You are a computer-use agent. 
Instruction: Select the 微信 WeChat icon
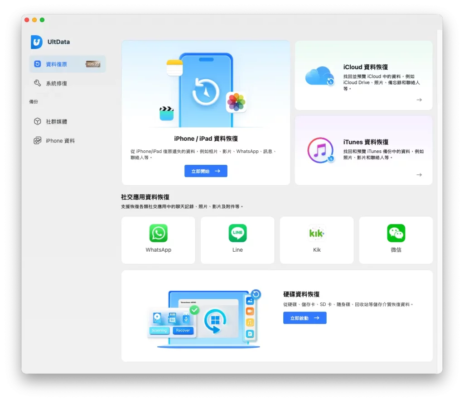pos(396,233)
